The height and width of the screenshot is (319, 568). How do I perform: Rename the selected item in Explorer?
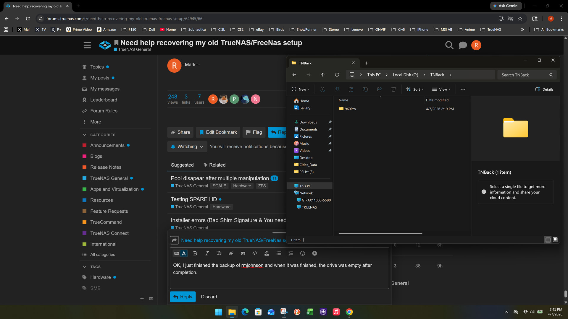click(365, 89)
